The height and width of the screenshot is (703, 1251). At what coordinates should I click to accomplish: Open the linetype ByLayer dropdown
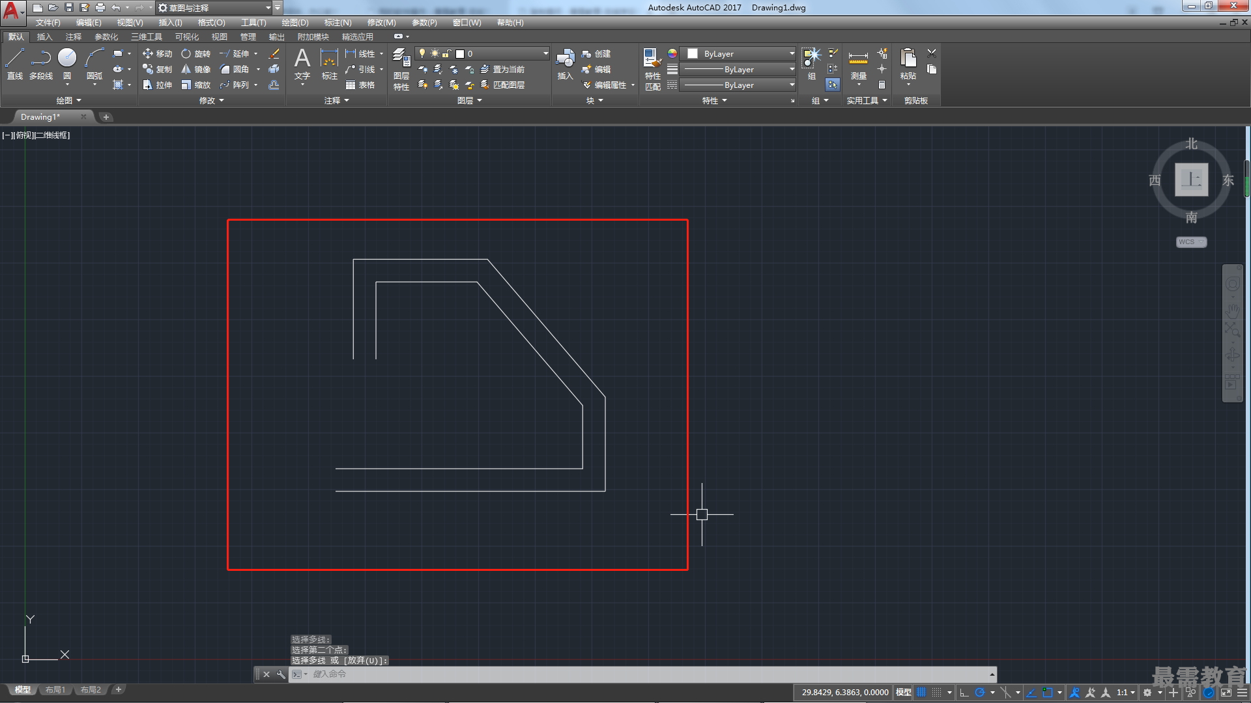pos(739,85)
